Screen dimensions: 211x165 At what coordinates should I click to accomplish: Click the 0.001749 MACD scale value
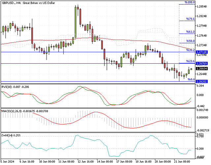point(202,110)
